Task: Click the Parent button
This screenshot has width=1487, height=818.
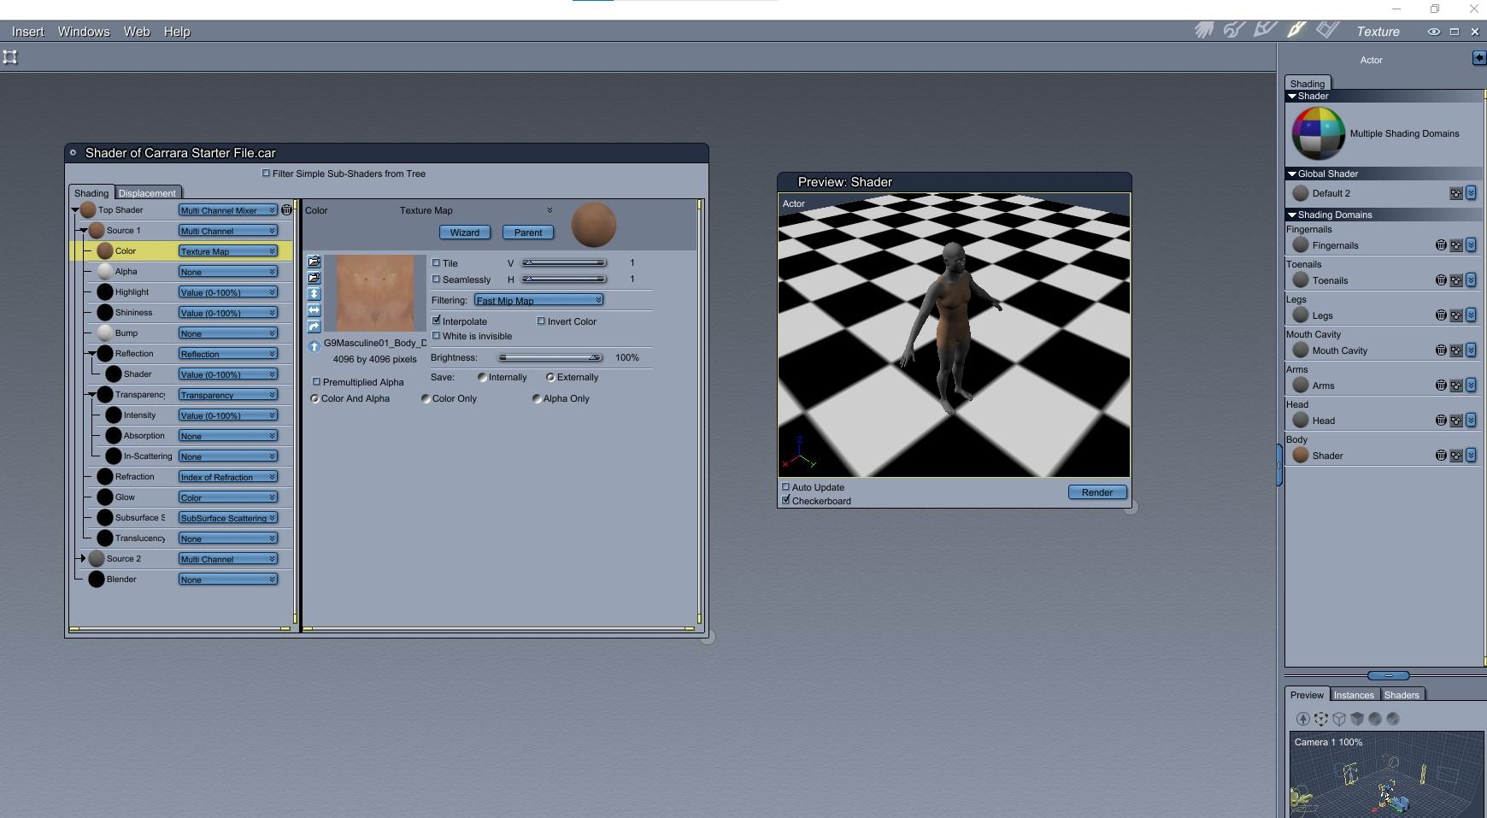Action: tap(528, 232)
